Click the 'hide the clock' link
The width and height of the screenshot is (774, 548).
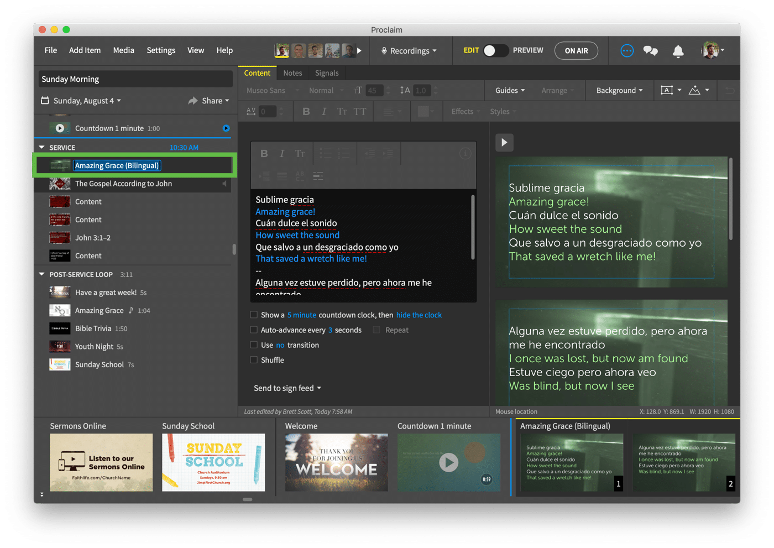pos(419,315)
